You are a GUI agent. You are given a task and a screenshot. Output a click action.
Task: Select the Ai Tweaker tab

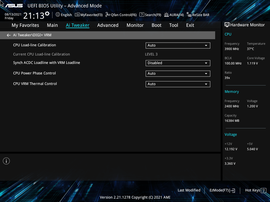78,25
